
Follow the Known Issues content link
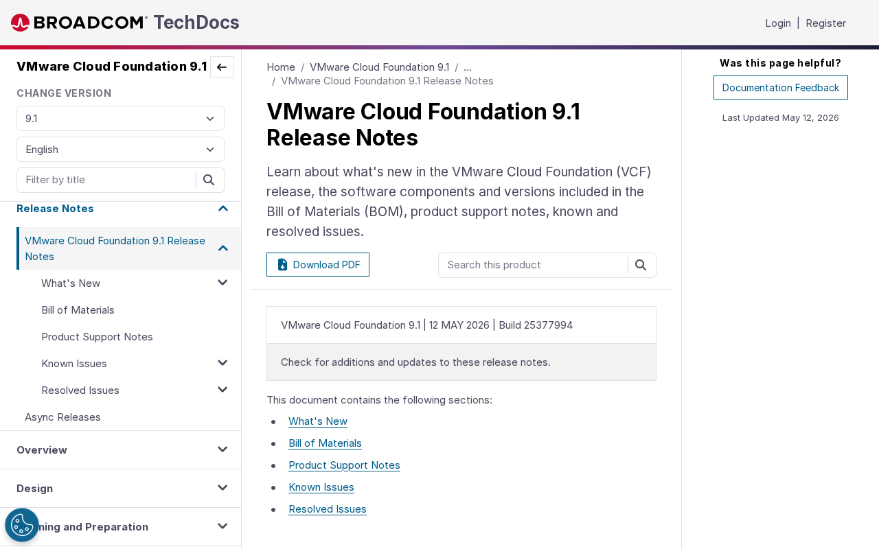321,487
